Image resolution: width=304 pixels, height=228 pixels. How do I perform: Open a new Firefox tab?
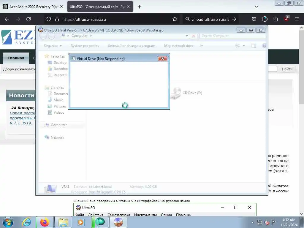click(139, 7)
